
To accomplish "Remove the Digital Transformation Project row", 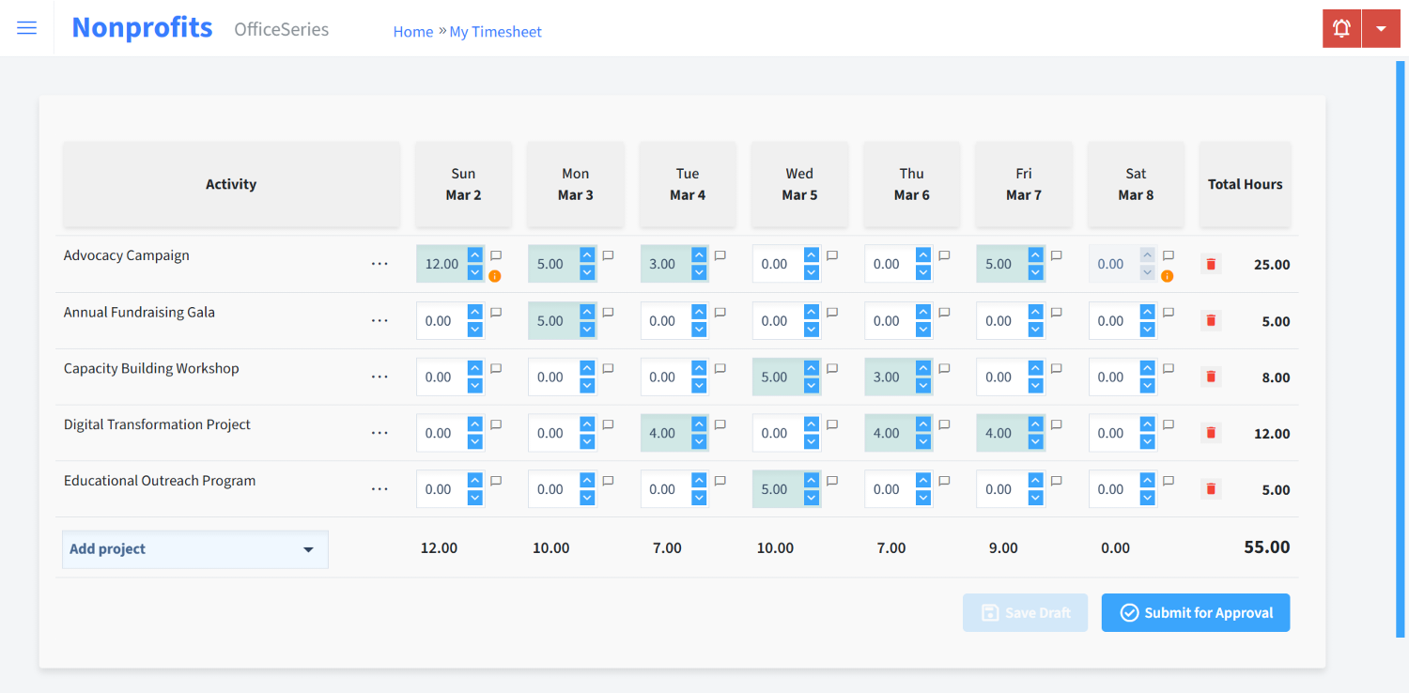I will tap(1210, 433).
